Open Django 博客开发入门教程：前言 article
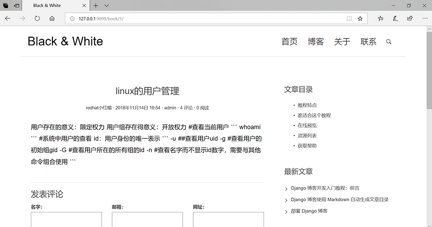 pos(325,188)
